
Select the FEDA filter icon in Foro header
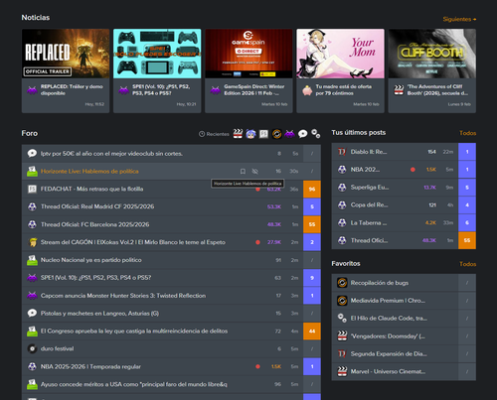(x=263, y=134)
